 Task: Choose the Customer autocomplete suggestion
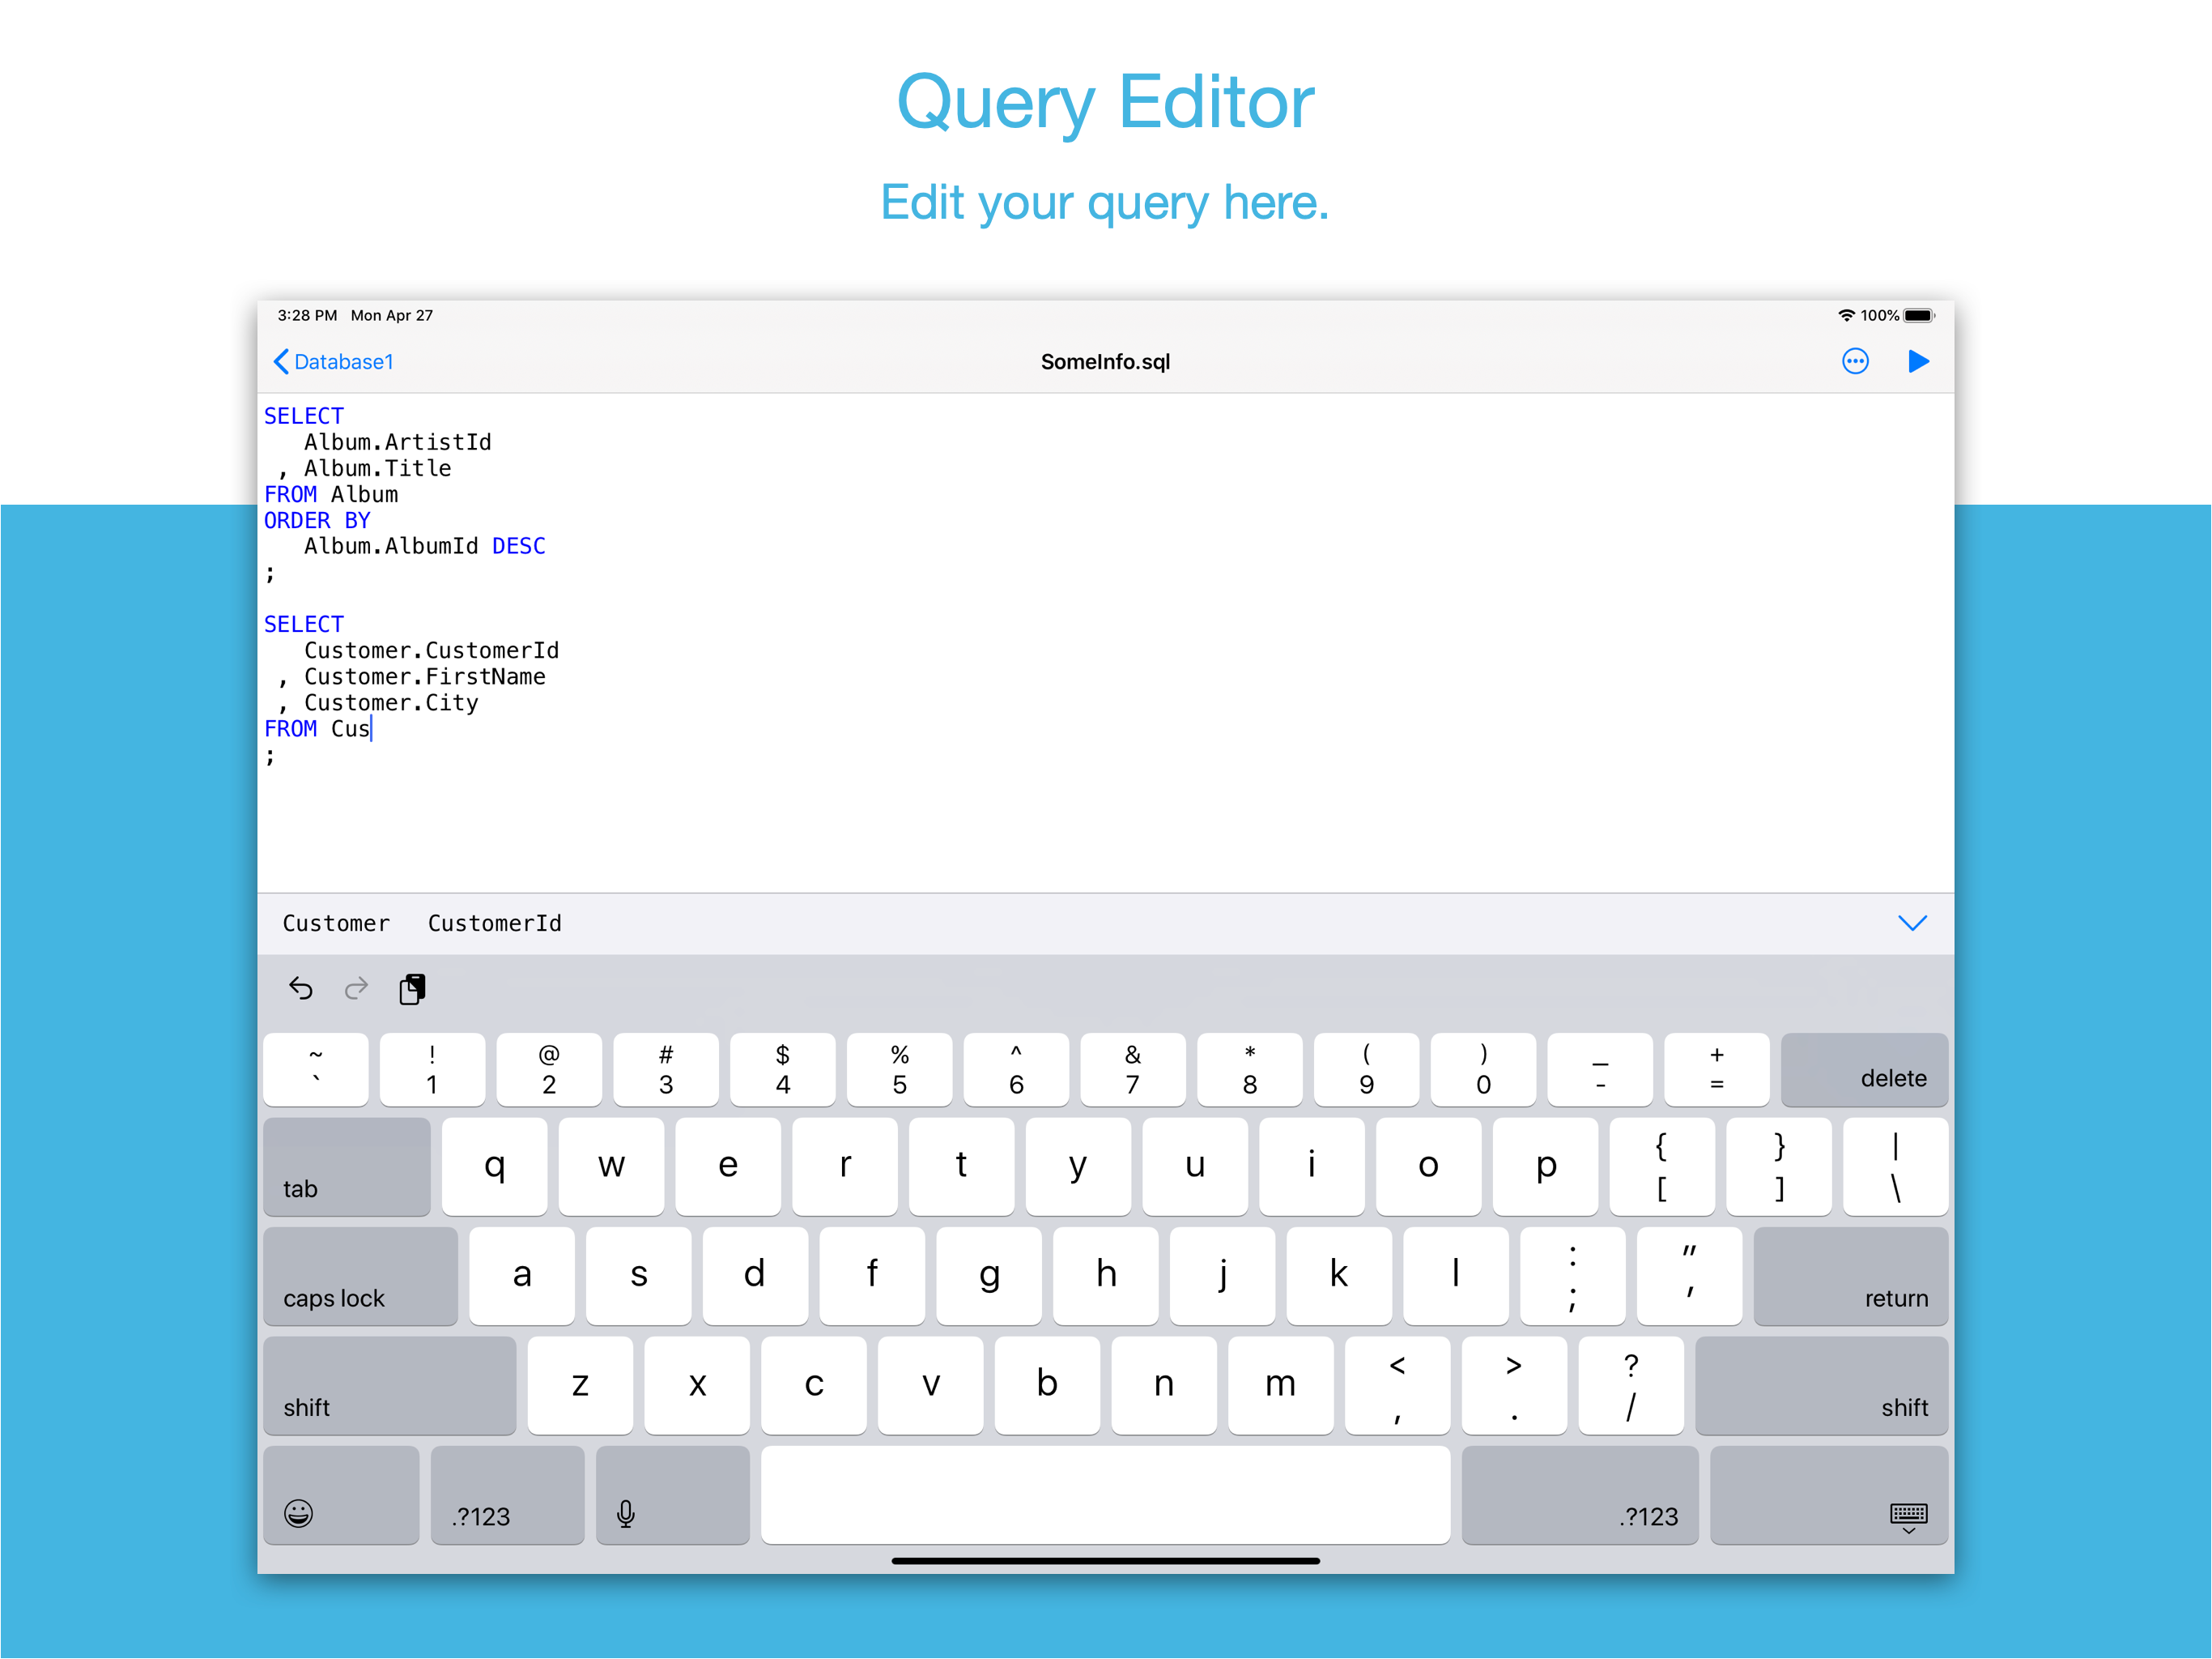(336, 923)
